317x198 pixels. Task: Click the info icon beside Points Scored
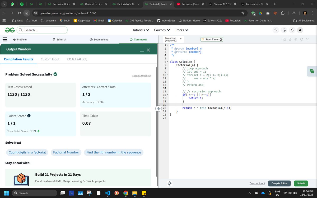[29, 116]
